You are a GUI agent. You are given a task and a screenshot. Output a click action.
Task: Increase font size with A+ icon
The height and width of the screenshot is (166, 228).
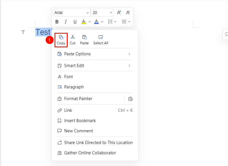(x=119, y=13)
